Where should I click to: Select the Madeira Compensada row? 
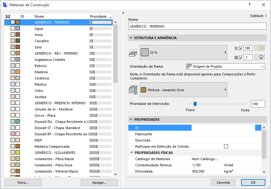click(x=59, y=146)
